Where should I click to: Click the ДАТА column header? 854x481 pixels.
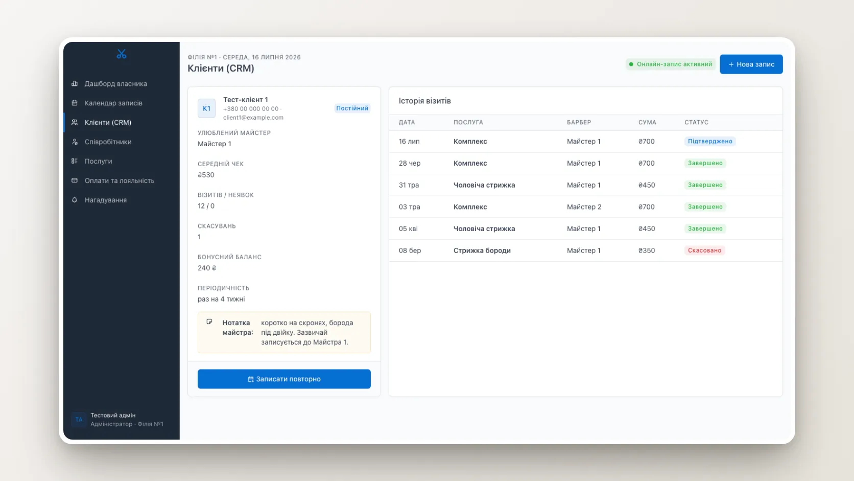pos(407,123)
